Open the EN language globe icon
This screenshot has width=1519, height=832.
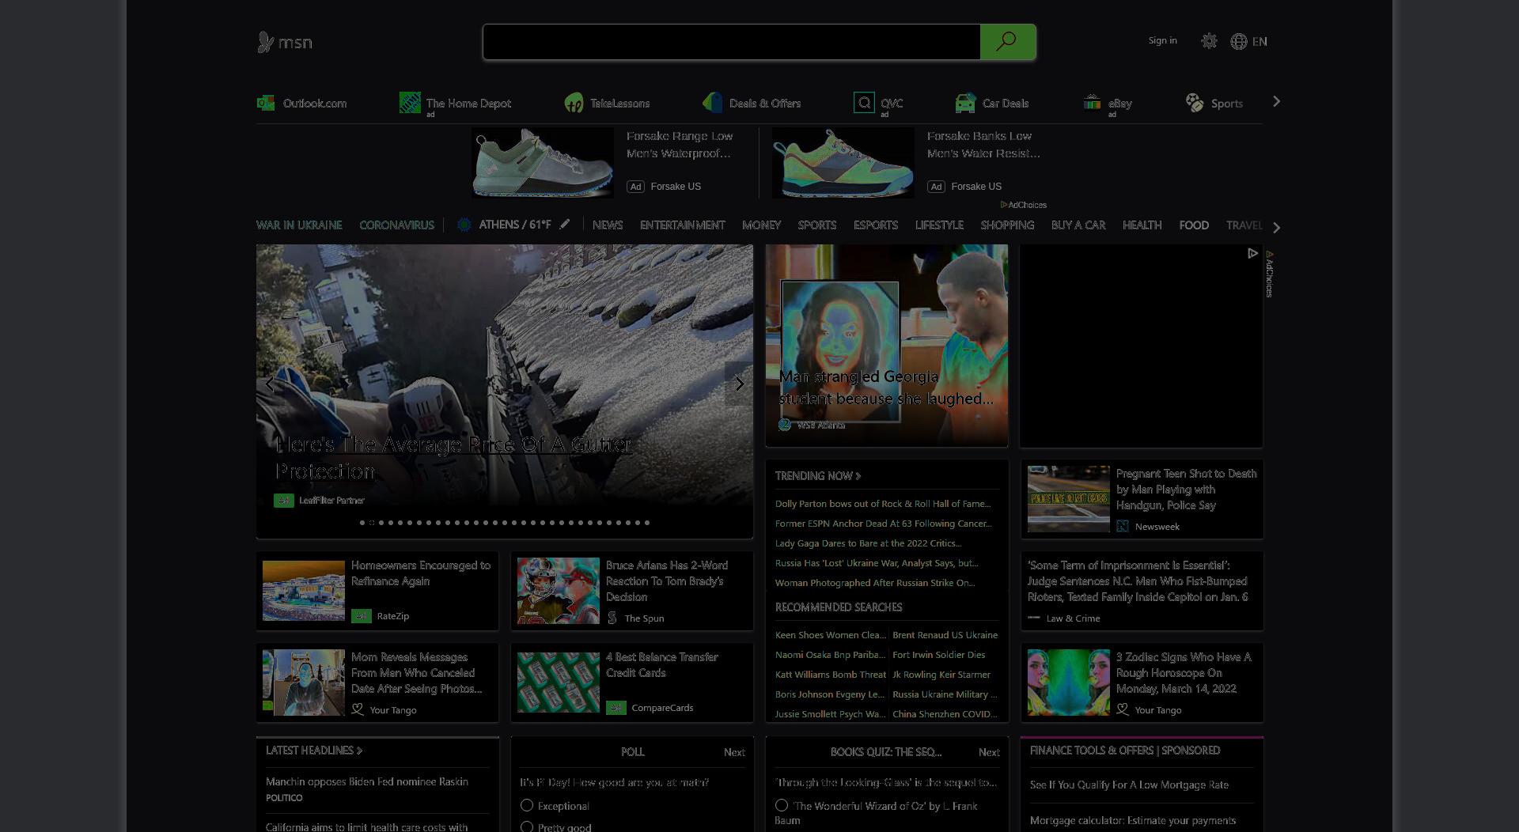(x=1239, y=42)
